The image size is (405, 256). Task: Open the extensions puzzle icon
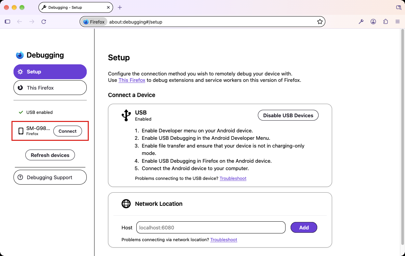385,22
